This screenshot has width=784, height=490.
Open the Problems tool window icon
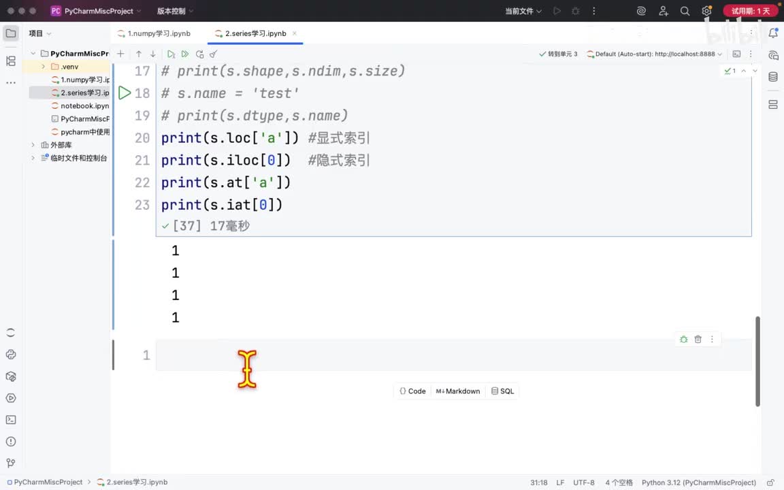click(10, 442)
